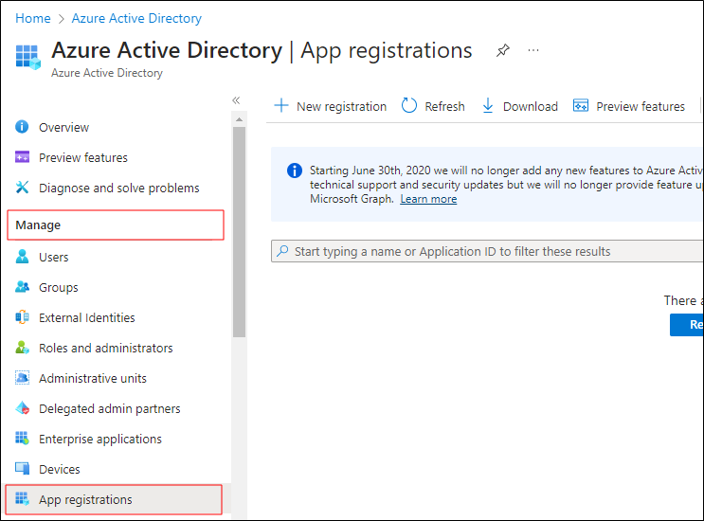The height and width of the screenshot is (521, 704).
Task: Click the Groups people icon
Action: tap(22, 287)
